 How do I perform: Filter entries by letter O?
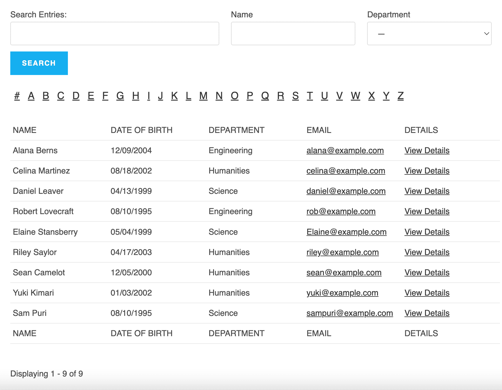[235, 96]
